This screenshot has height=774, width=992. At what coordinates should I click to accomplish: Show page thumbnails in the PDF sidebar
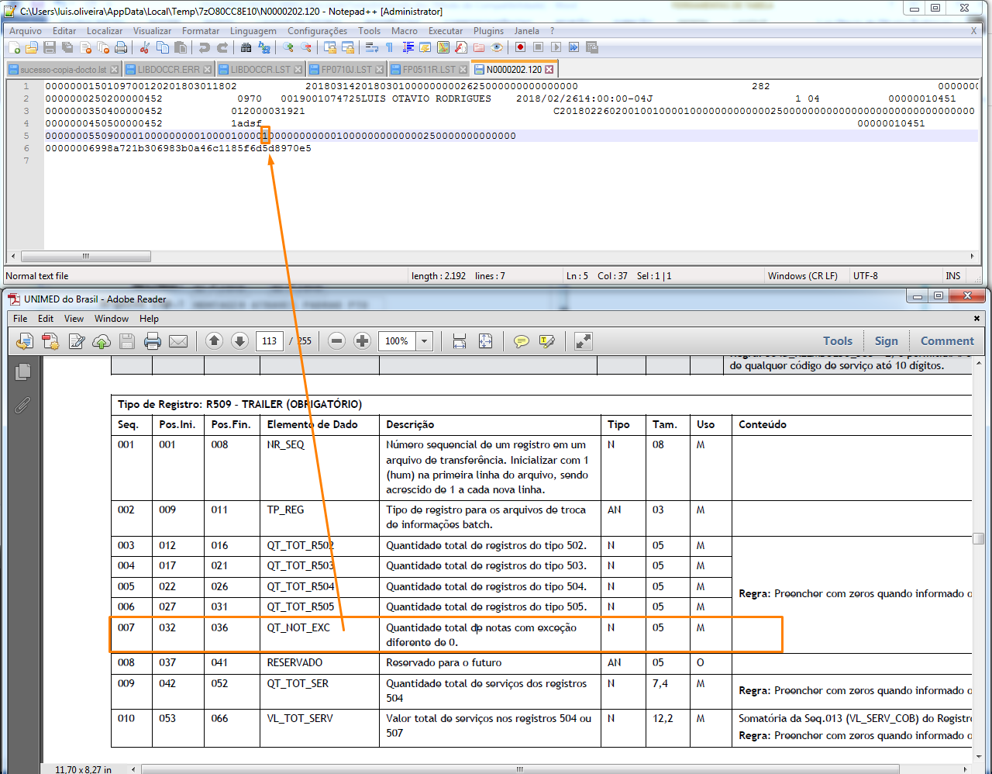(22, 371)
